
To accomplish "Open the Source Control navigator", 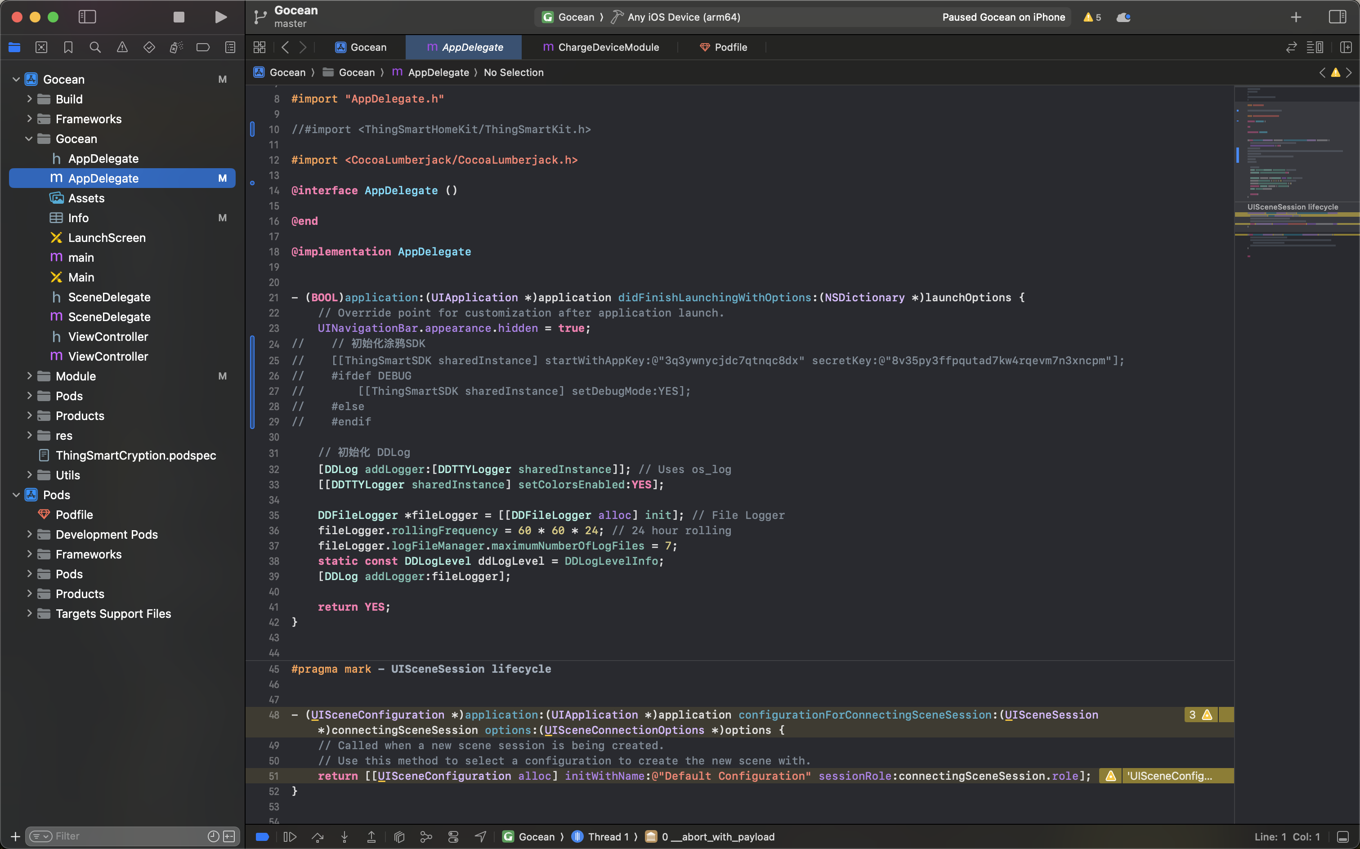I will [x=41, y=48].
